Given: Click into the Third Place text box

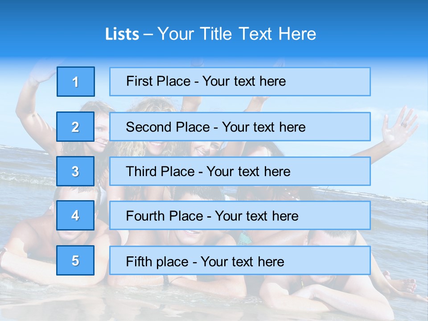Looking at the screenshot, I should (x=240, y=171).
